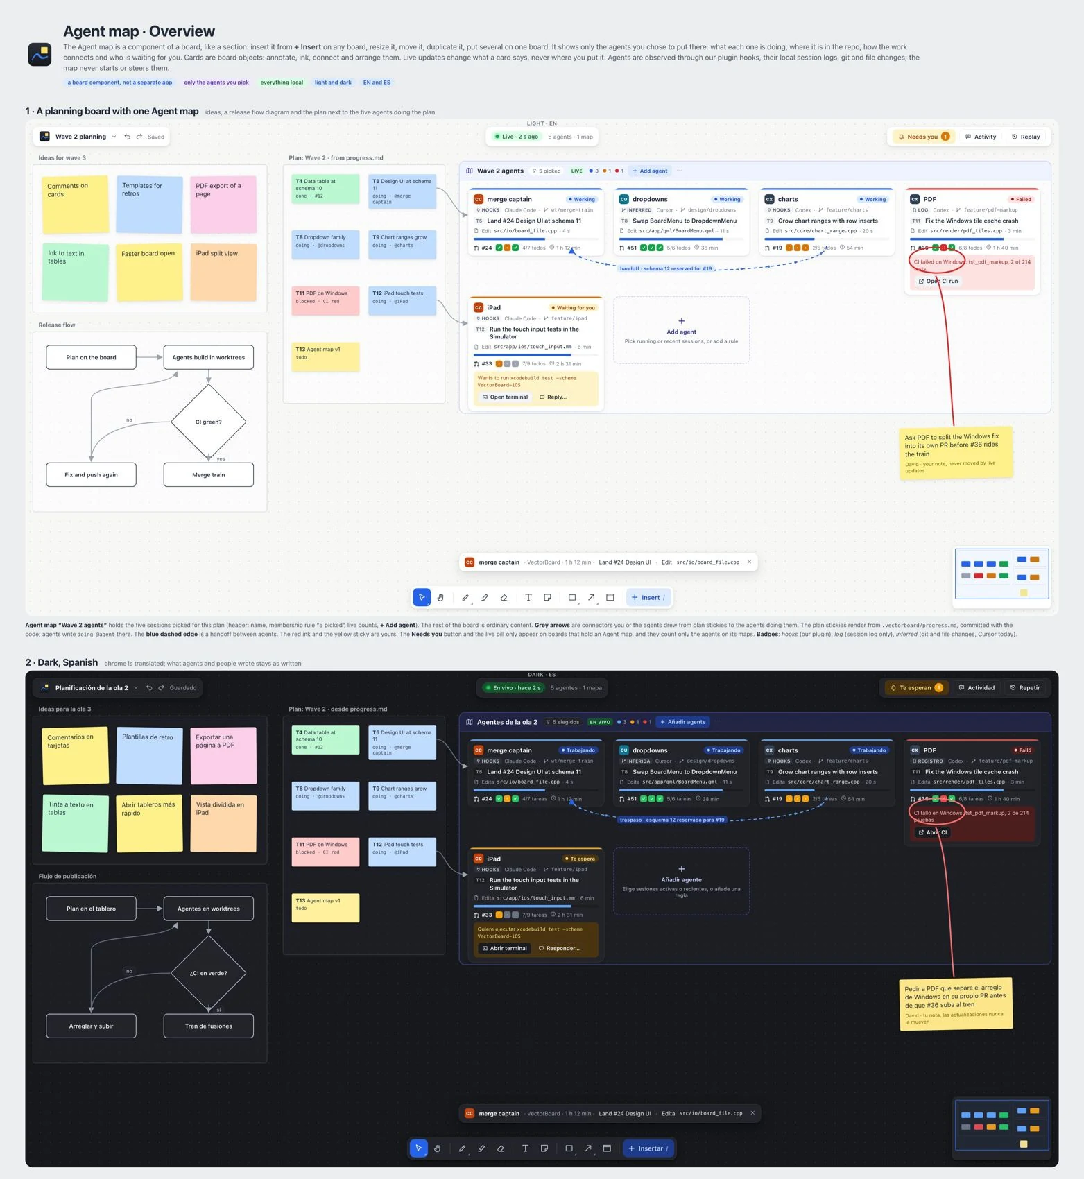Click the Needs you notification button
The image size is (1084, 1179).
(x=924, y=137)
